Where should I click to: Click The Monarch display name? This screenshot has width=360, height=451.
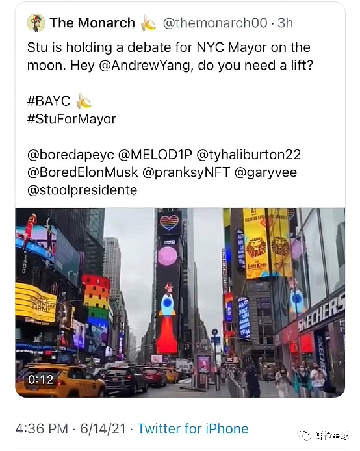[92, 23]
